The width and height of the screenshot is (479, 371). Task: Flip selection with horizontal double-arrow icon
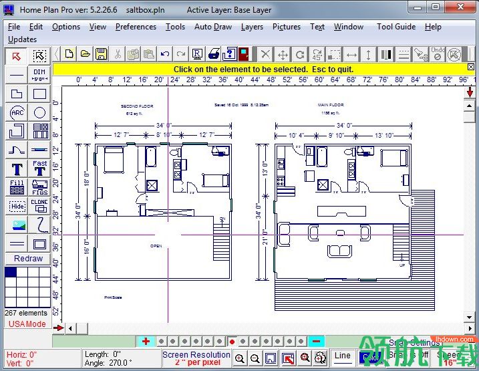tap(351, 55)
